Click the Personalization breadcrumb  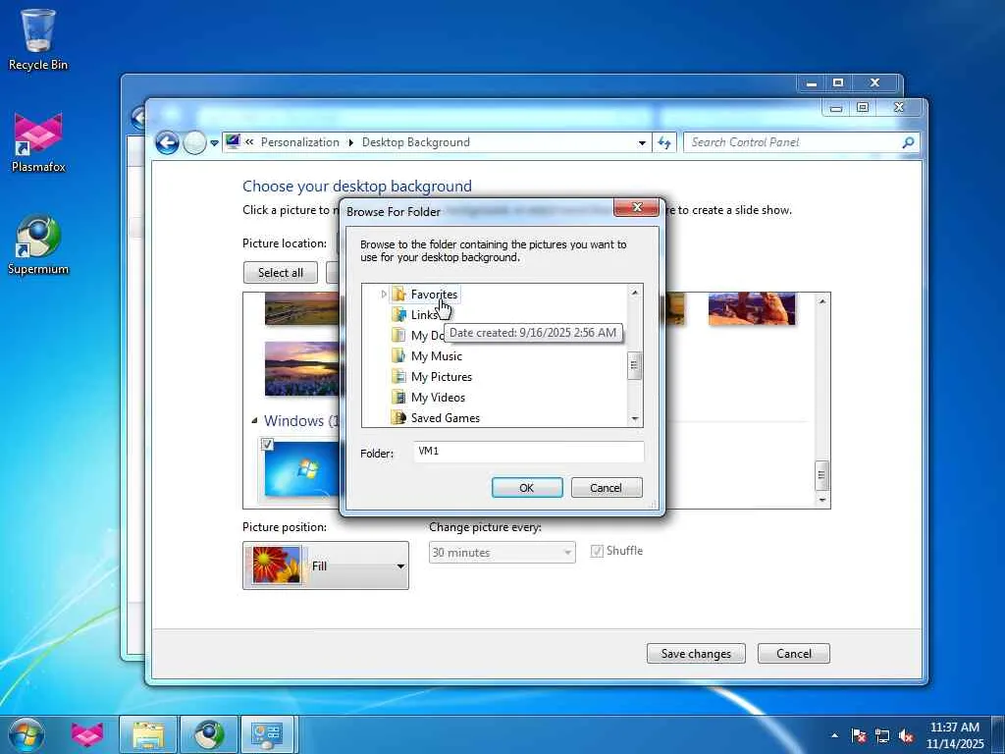point(300,142)
